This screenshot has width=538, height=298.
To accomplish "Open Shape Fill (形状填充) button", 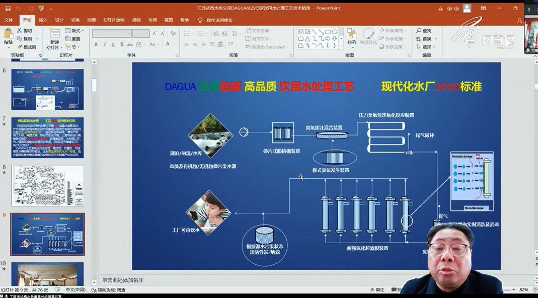I will (x=393, y=31).
